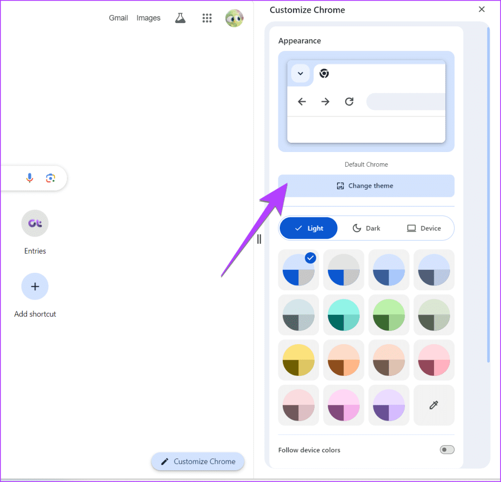Choose the violet purple color swatch
This screenshot has height=482, width=501.
click(388, 405)
